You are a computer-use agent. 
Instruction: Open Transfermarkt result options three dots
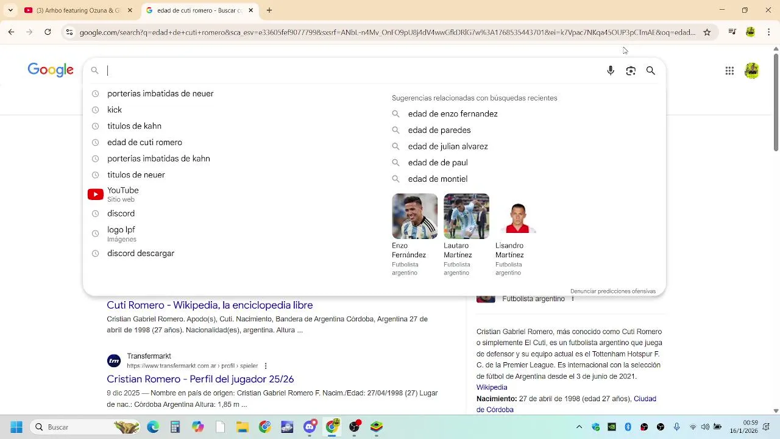pos(265,366)
